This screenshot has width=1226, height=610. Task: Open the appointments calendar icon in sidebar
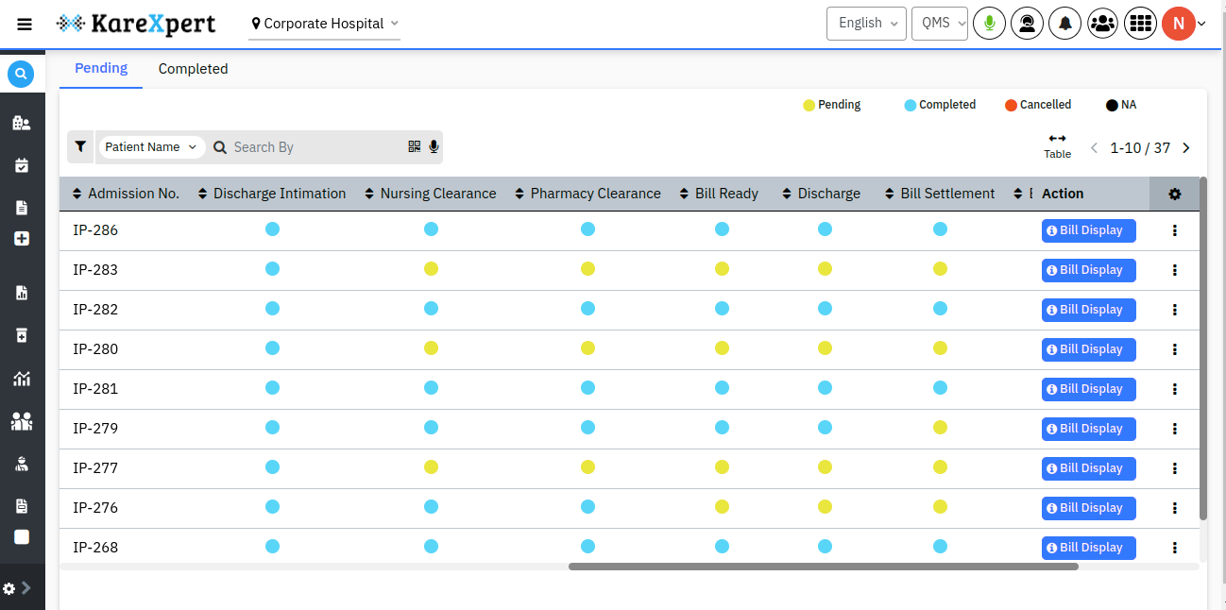pos(21,164)
